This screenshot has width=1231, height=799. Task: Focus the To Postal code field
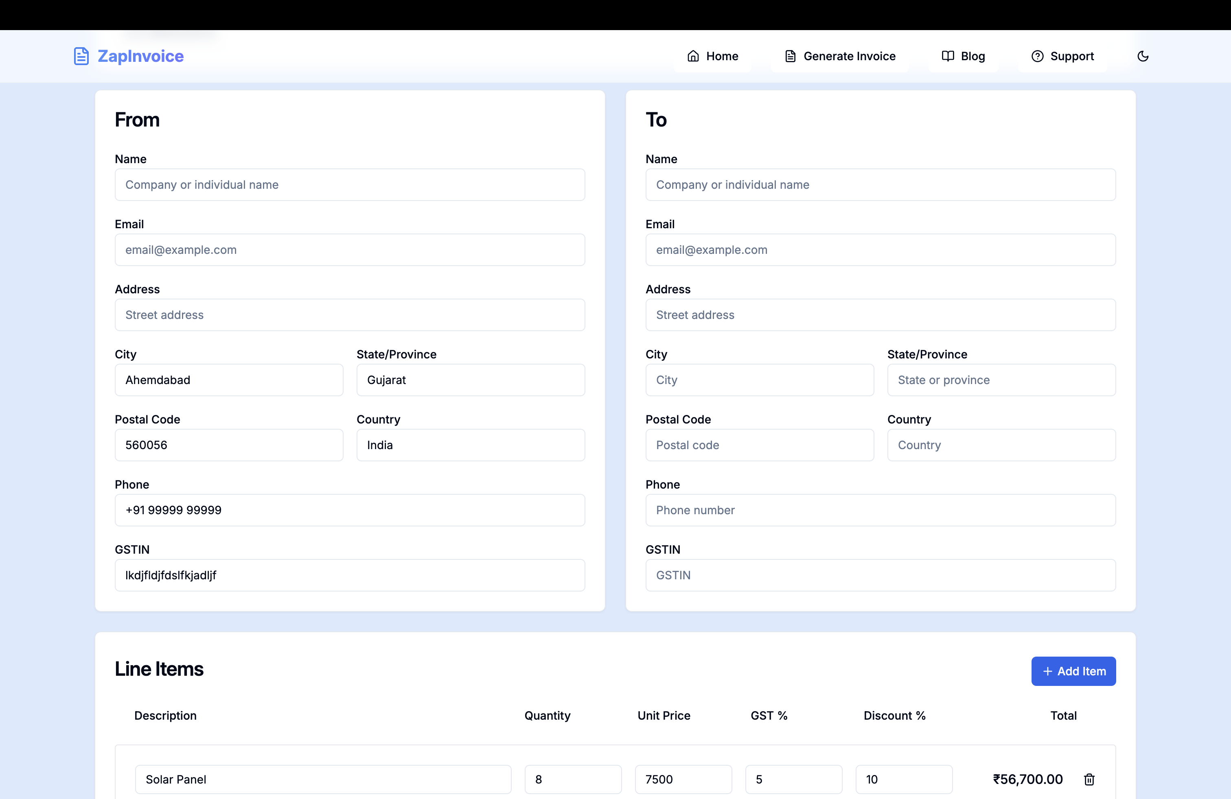[x=759, y=445]
